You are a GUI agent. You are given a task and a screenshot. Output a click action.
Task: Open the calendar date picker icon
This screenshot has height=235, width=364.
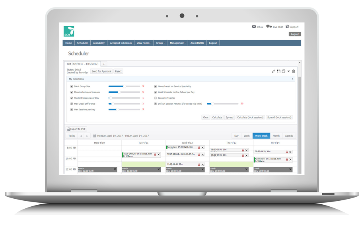point(95,136)
